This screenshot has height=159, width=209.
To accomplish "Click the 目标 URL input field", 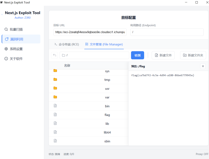I will coord(90,32).
